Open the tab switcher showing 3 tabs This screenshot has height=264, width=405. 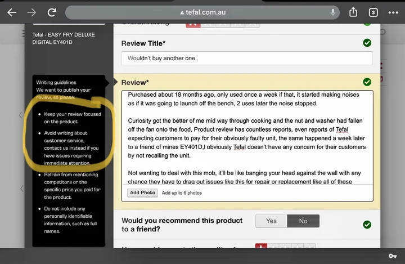(x=373, y=12)
